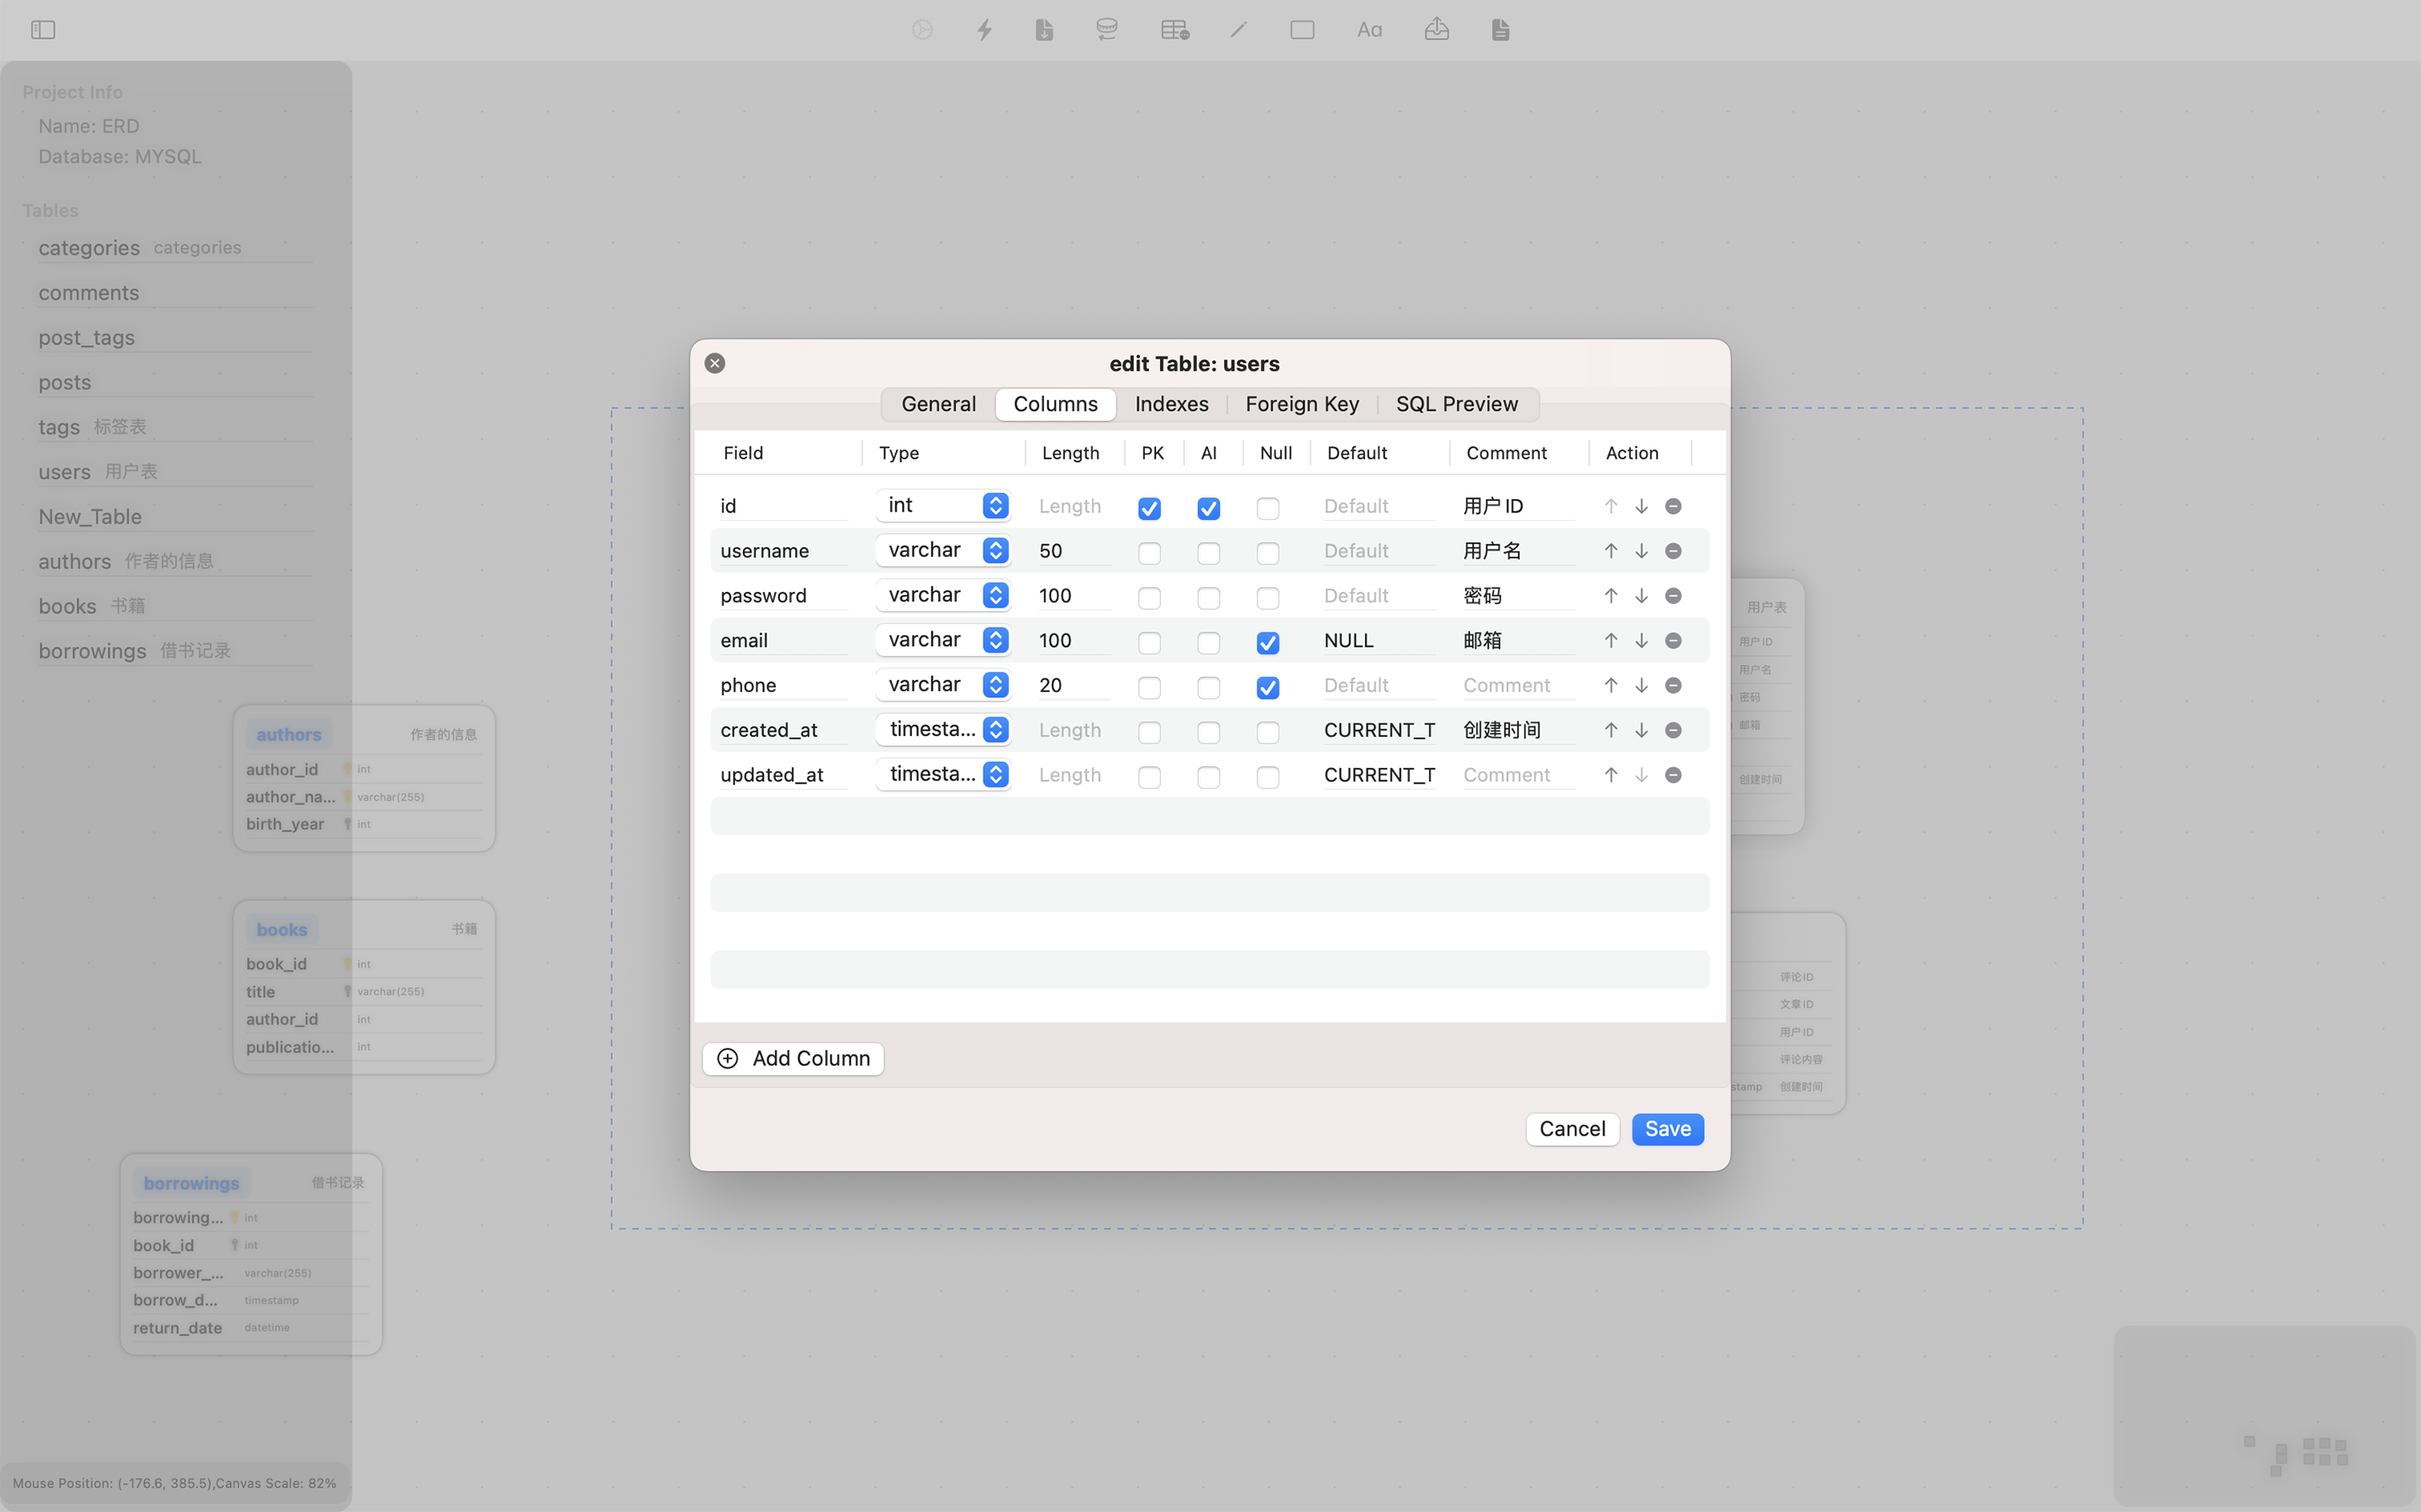2421x1512 pixels.
Task: Click Cancel in the edit dialog
Action: click(x=1572, y=1129)
